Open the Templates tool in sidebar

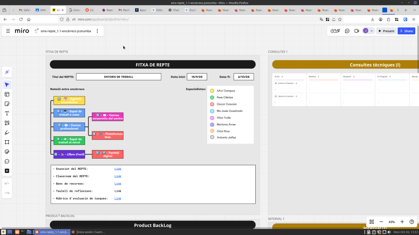[x=7, y=94]
